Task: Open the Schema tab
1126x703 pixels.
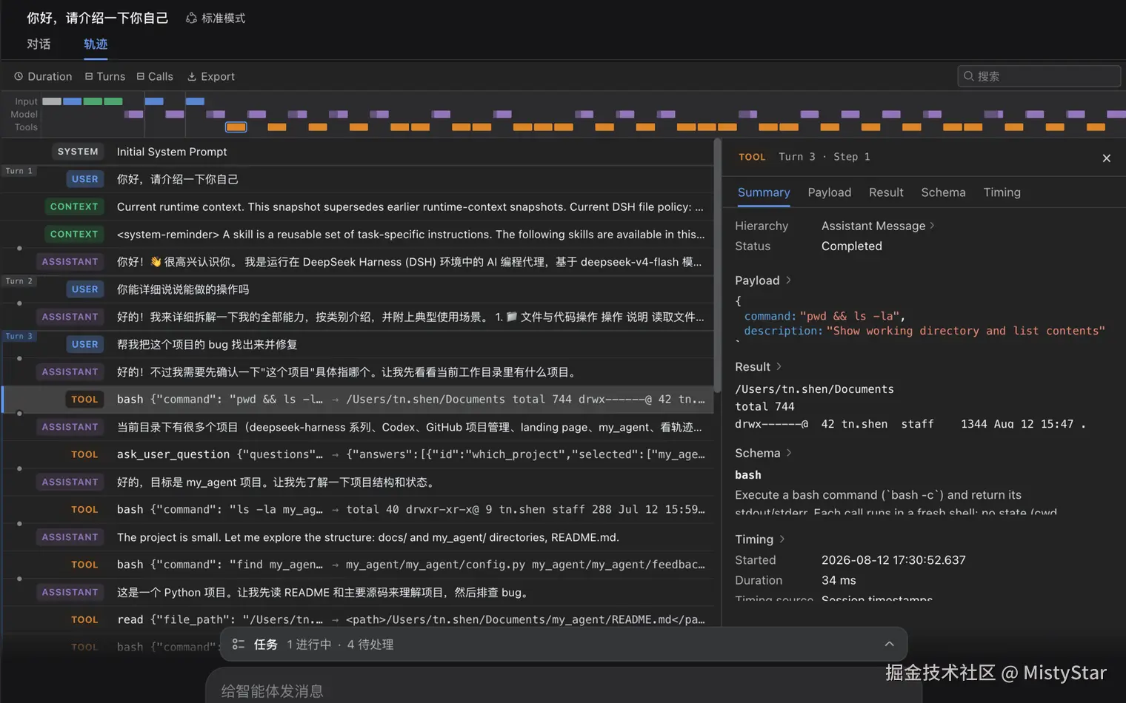Action: [943, 192]
